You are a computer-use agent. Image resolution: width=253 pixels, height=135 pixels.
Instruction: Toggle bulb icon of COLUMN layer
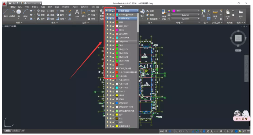pyautogui.click(x=107, y=34)
